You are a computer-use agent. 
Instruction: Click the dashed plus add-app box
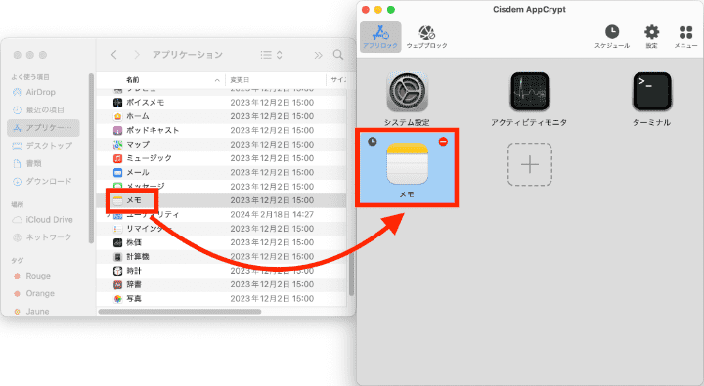(530, 164)
